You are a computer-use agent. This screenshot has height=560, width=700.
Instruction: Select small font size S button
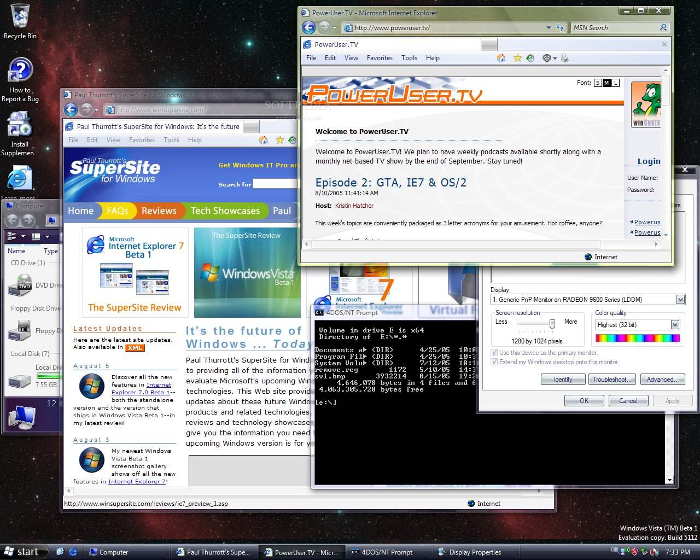[x=598, y=83]
